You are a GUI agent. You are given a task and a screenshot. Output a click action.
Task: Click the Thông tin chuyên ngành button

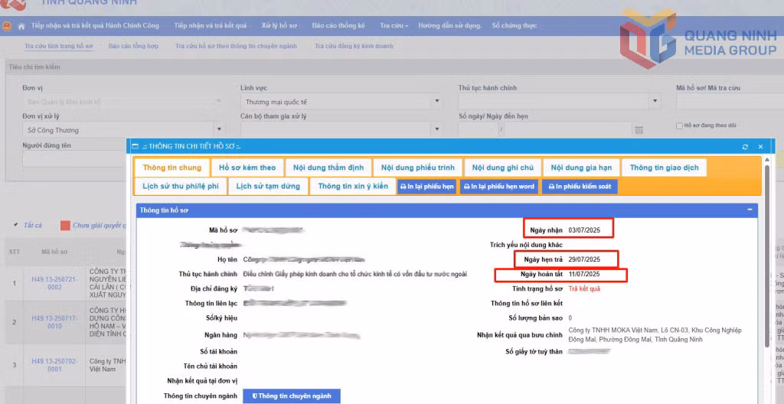tap(292, 396)
